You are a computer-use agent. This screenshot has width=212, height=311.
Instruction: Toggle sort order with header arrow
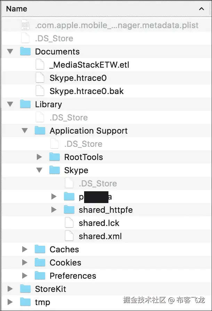pyautogui.click(x=202, y=9)
